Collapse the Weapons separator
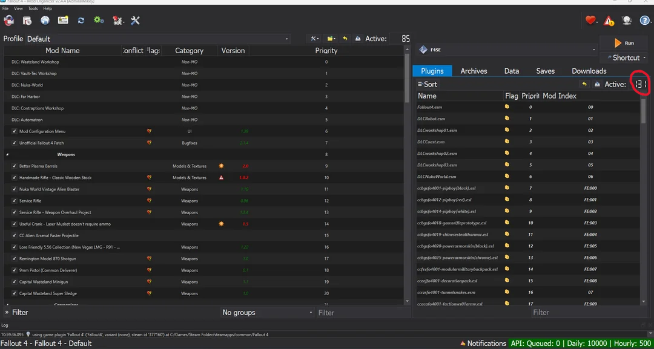Screen dimensions: 654x349 [7, 154]
